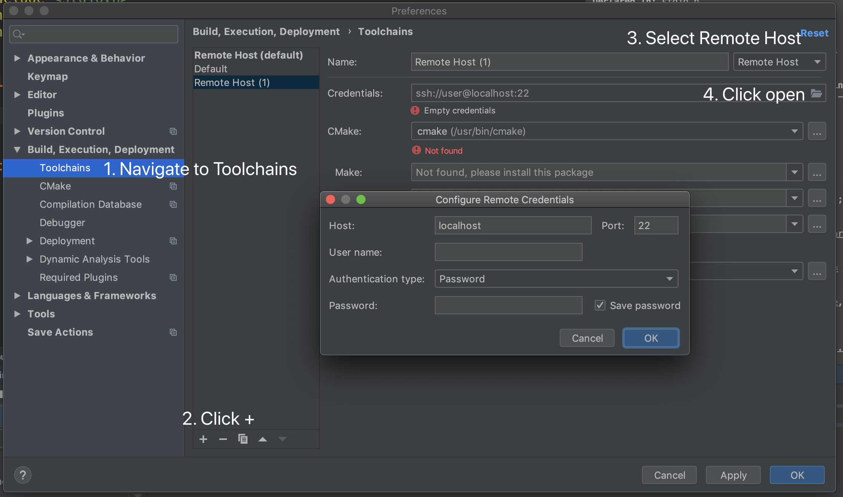
Task: Click the plus icon to add toolchain
Action: pos(203,439)
